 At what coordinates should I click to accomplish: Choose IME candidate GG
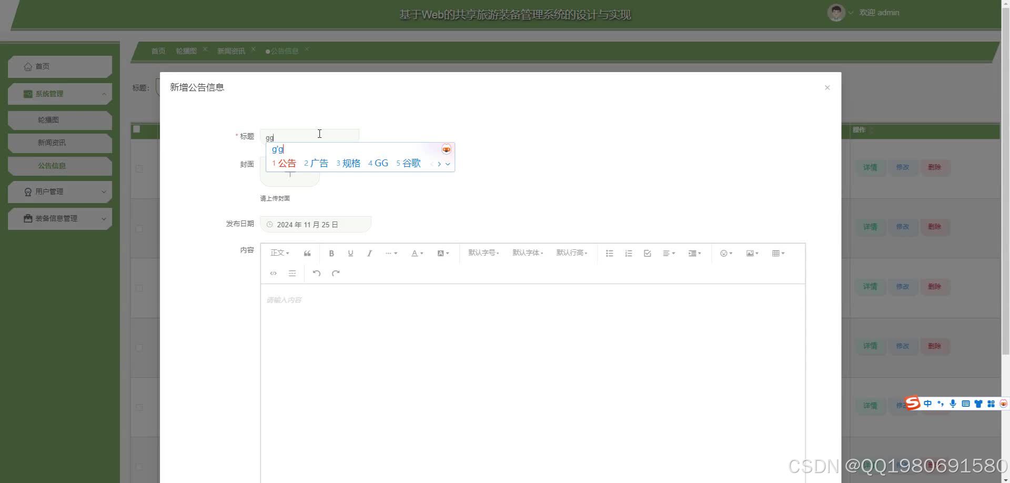[x=378, y=163]
